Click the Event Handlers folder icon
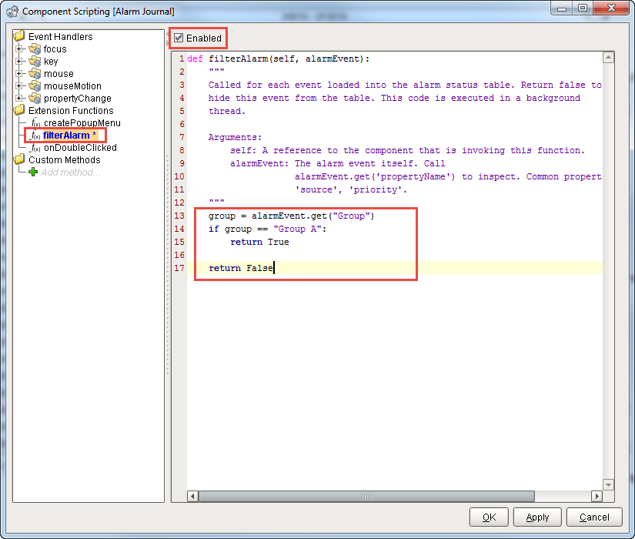Viewport: 635px width, 539px height. 19,36
